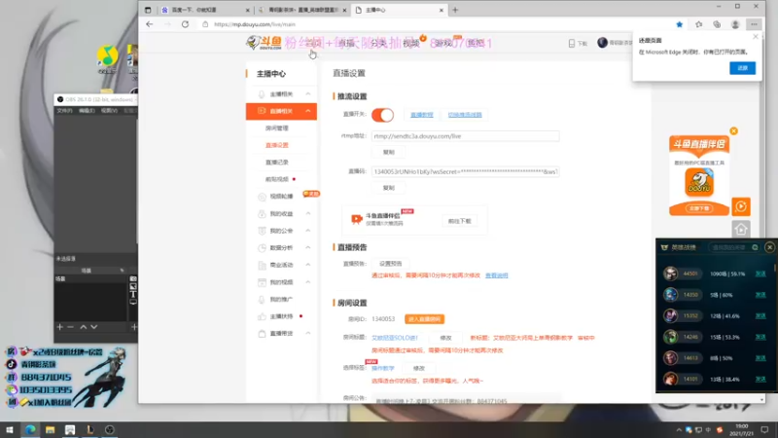This screenshot has width=778, height=438.
Task: Dismiss the Edge restore pages popup
Action: pos(756,37)
